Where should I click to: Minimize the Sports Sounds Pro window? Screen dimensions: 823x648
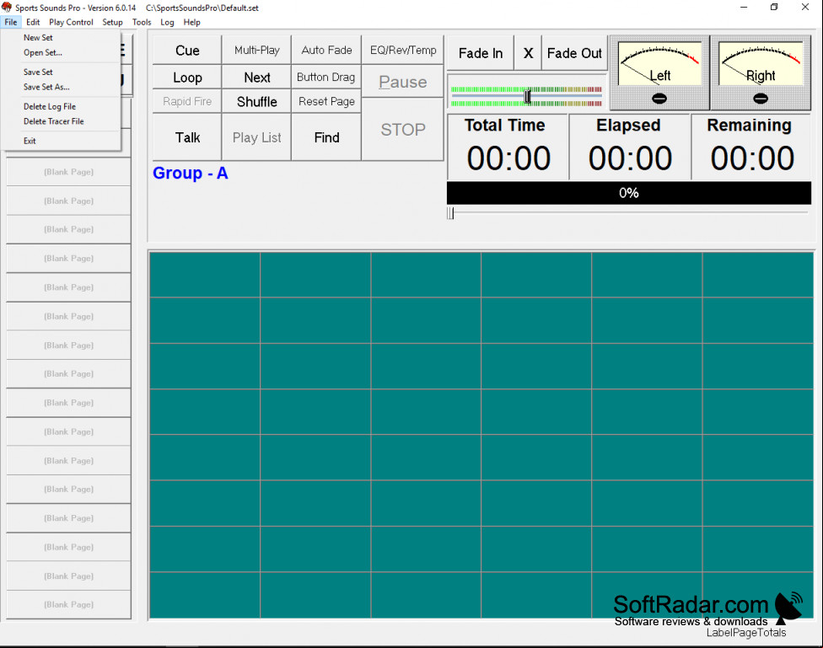pos(744,8)
